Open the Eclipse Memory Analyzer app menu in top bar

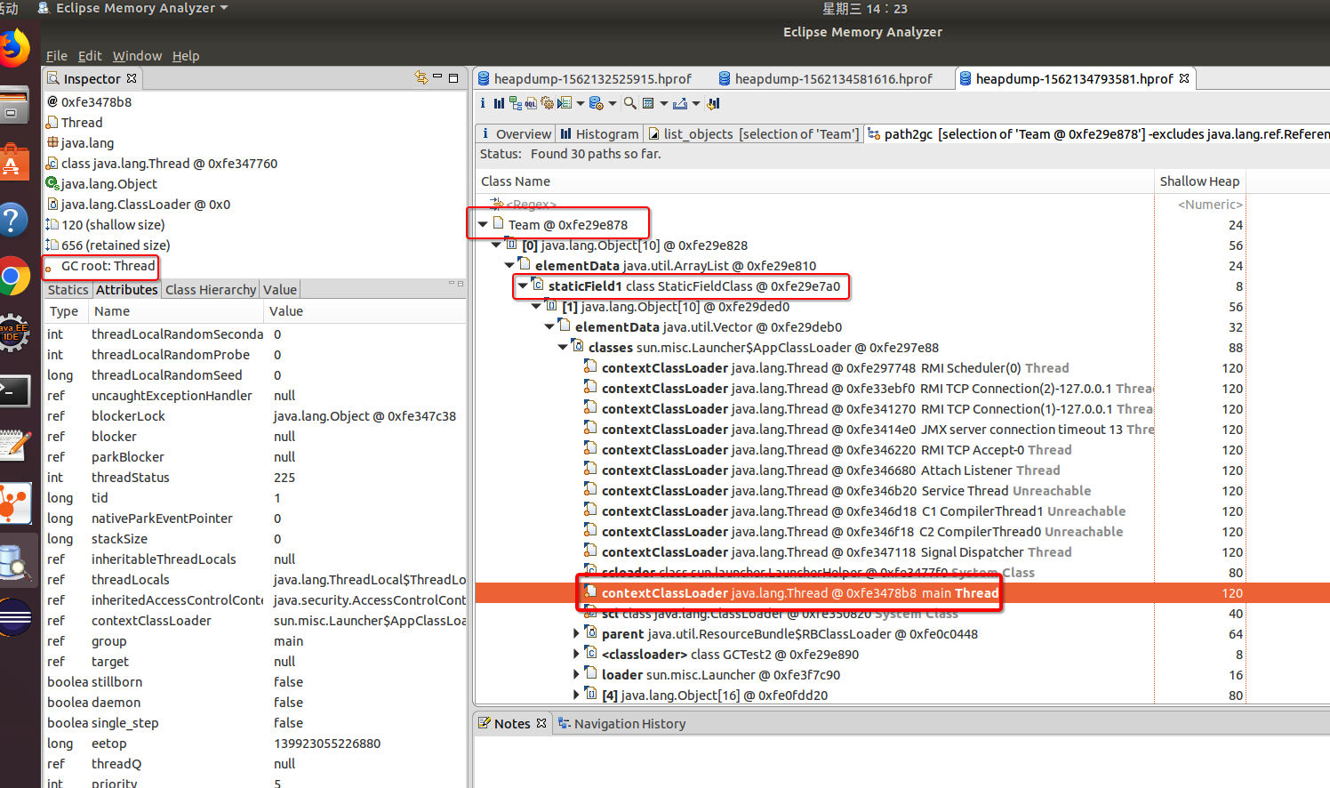click(133, 8)
